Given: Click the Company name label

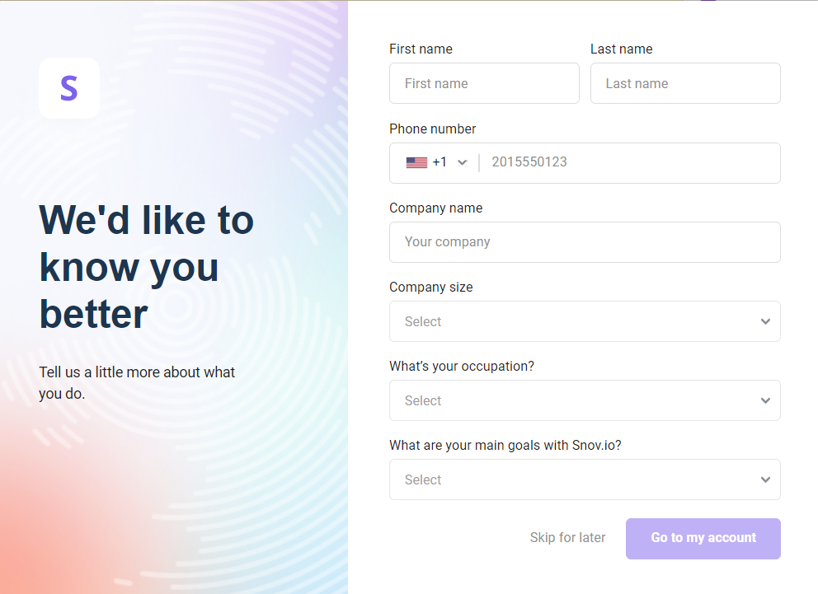Looking at the screenshot, I should (435, 208).
